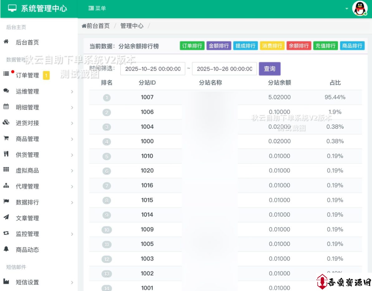Toggle the 菜单 sidebar button

click(x=97, y=8)
